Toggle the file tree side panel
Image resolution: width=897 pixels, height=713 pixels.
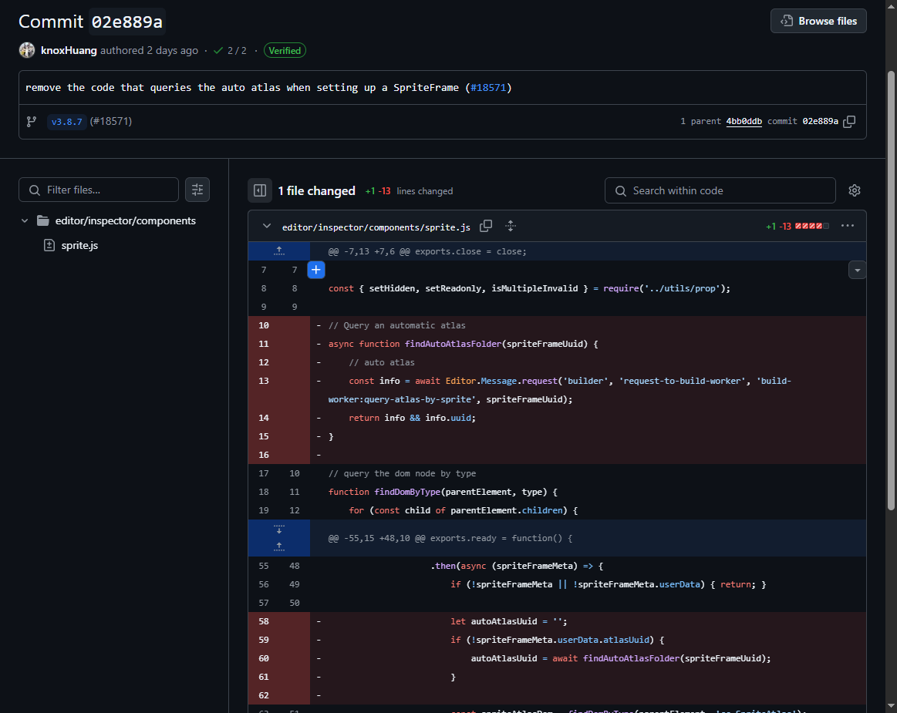tap(260, 190)
